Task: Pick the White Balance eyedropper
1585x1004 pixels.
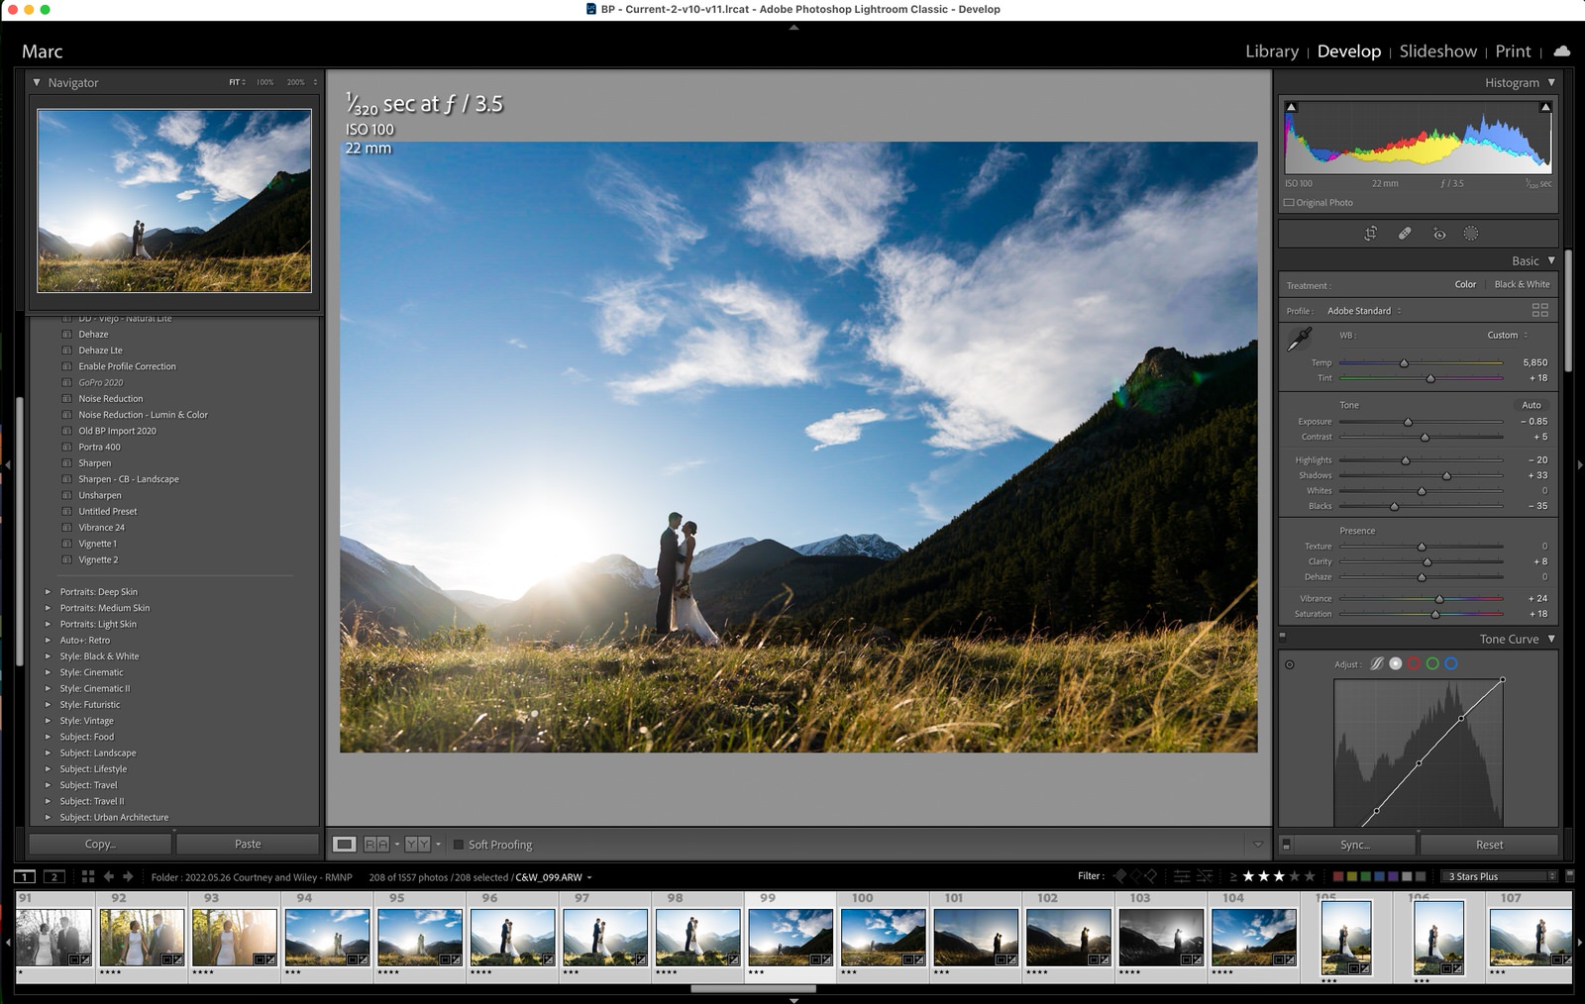Action: (1299, 340)
